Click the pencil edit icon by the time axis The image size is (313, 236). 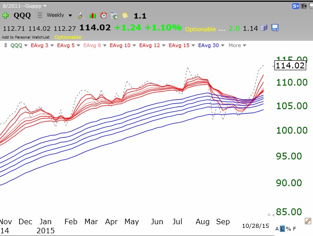[x=308, y=221]
